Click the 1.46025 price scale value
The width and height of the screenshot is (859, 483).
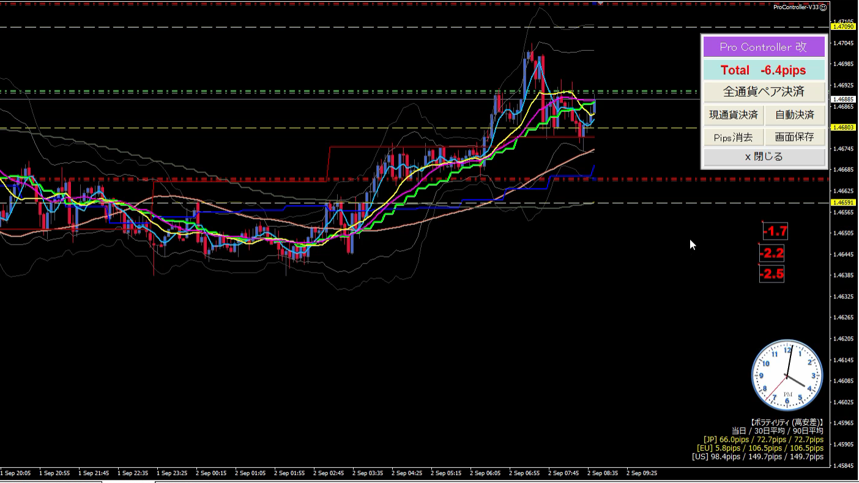[844, 402]
